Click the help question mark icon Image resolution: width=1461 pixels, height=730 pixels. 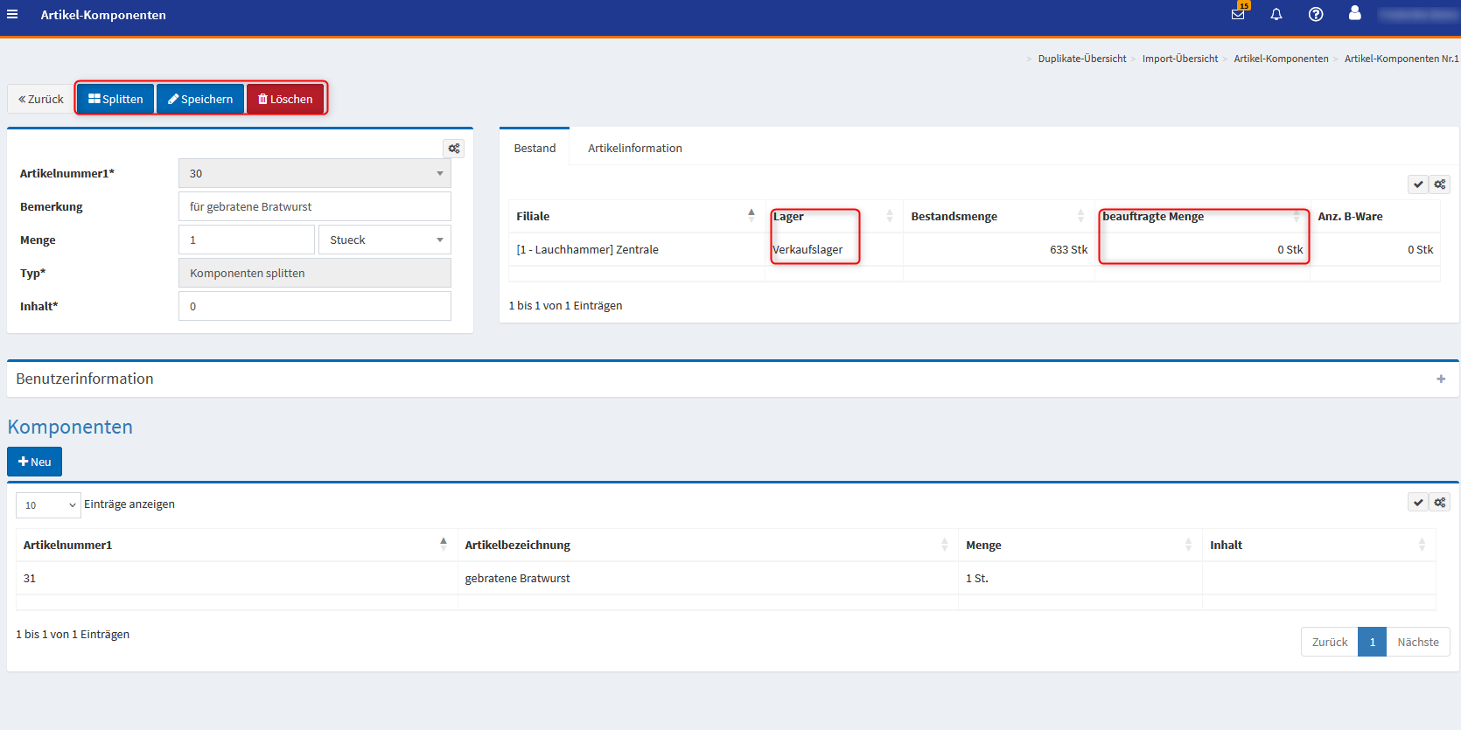[x=1316, y=14]
